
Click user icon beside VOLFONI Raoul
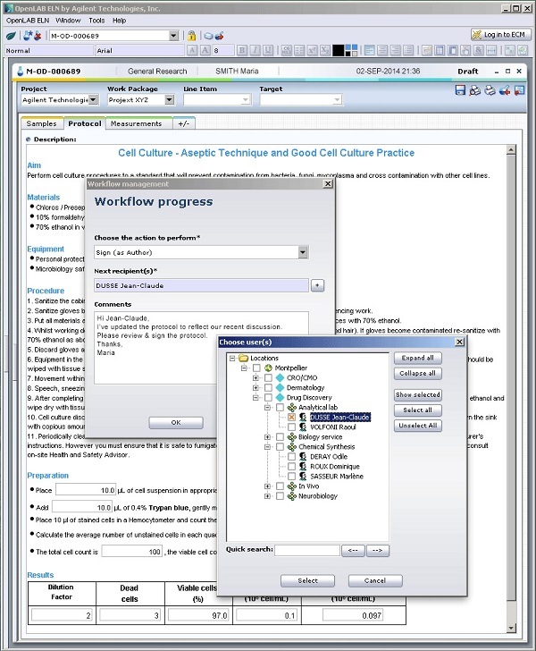[303, 427]
